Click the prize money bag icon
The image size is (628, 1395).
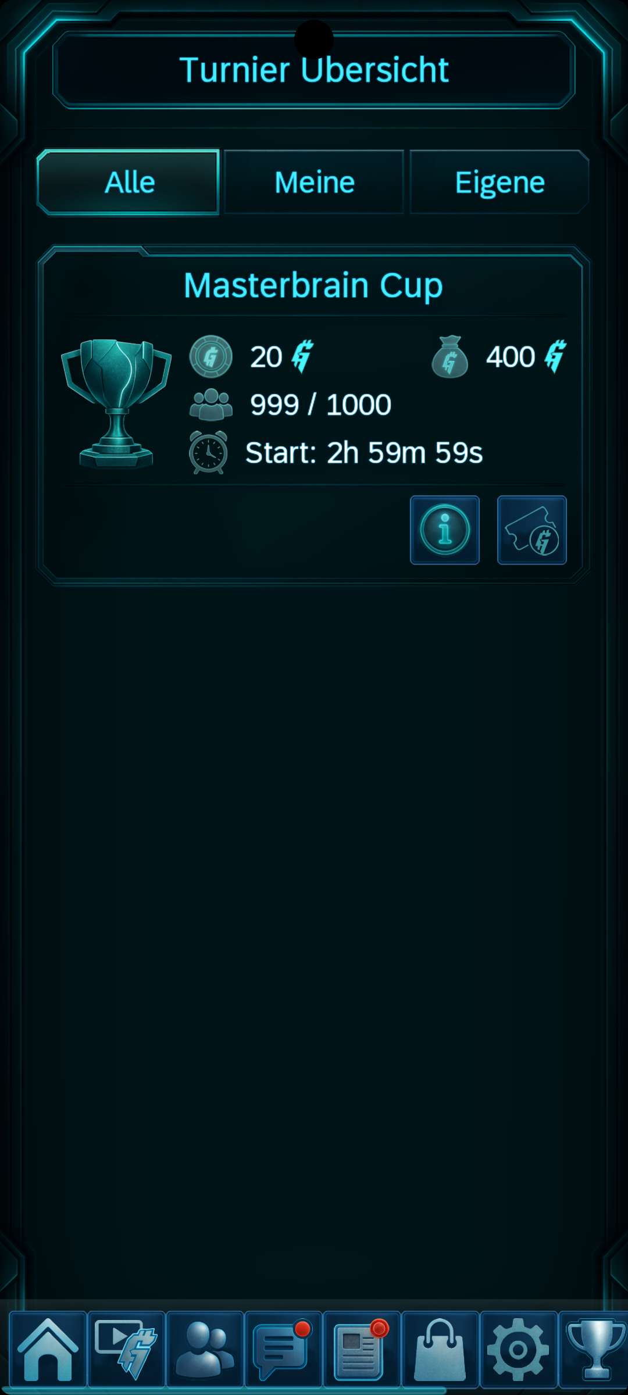(450, 357)
